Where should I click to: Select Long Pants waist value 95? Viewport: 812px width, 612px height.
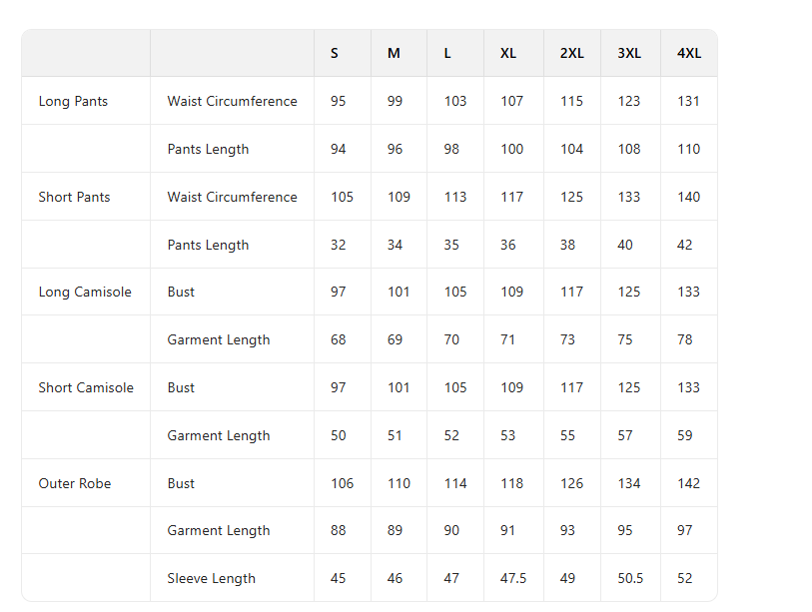click(339, 101)
